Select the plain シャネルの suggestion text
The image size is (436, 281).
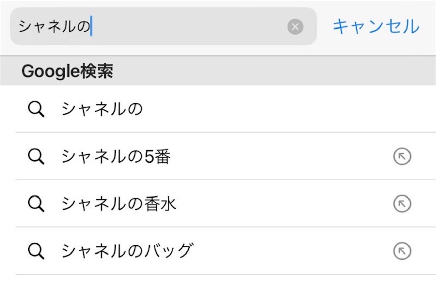point(102,109)
